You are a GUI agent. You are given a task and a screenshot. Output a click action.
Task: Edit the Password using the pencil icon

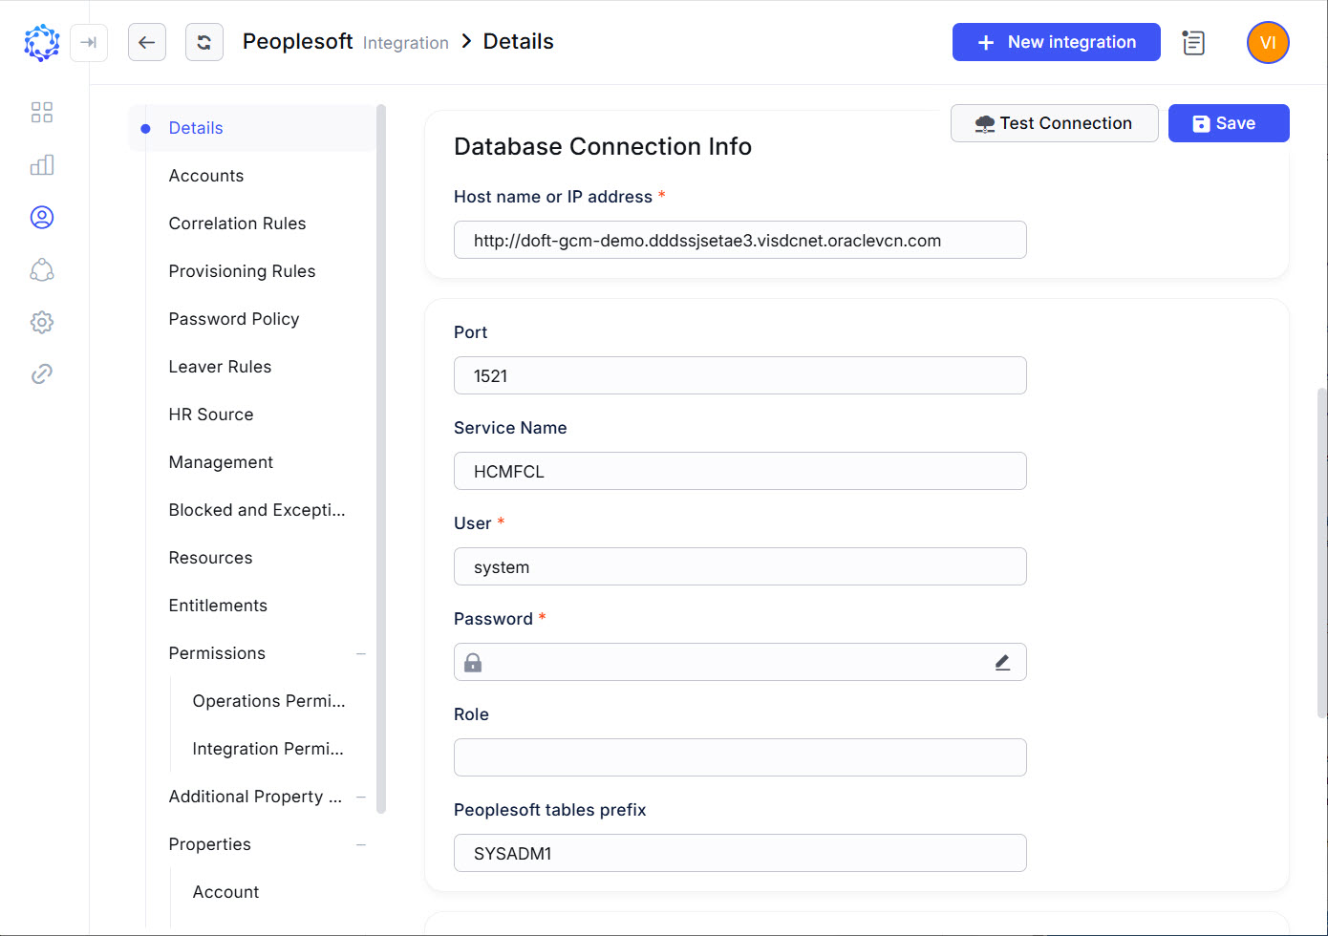tap(1002, 661)
